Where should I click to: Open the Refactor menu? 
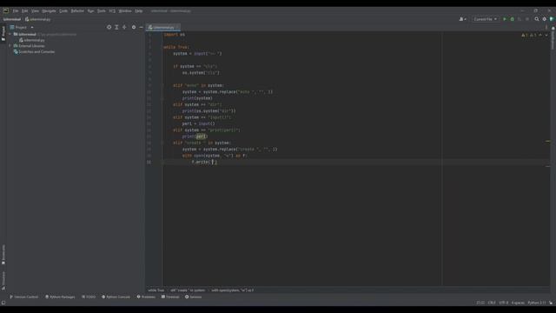[x=77, y=11]
